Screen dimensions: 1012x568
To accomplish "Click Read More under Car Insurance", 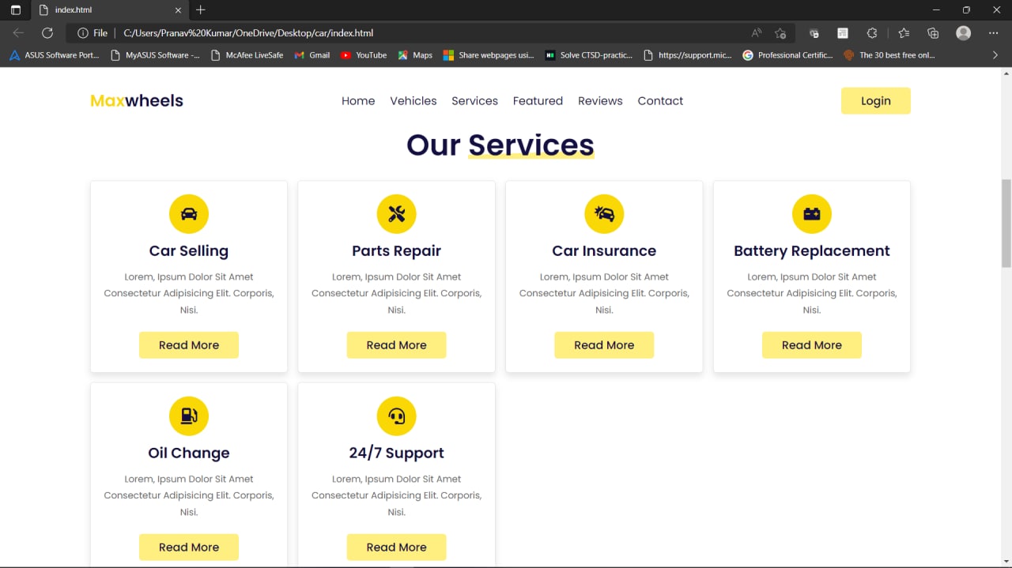I will click(604, 344).
